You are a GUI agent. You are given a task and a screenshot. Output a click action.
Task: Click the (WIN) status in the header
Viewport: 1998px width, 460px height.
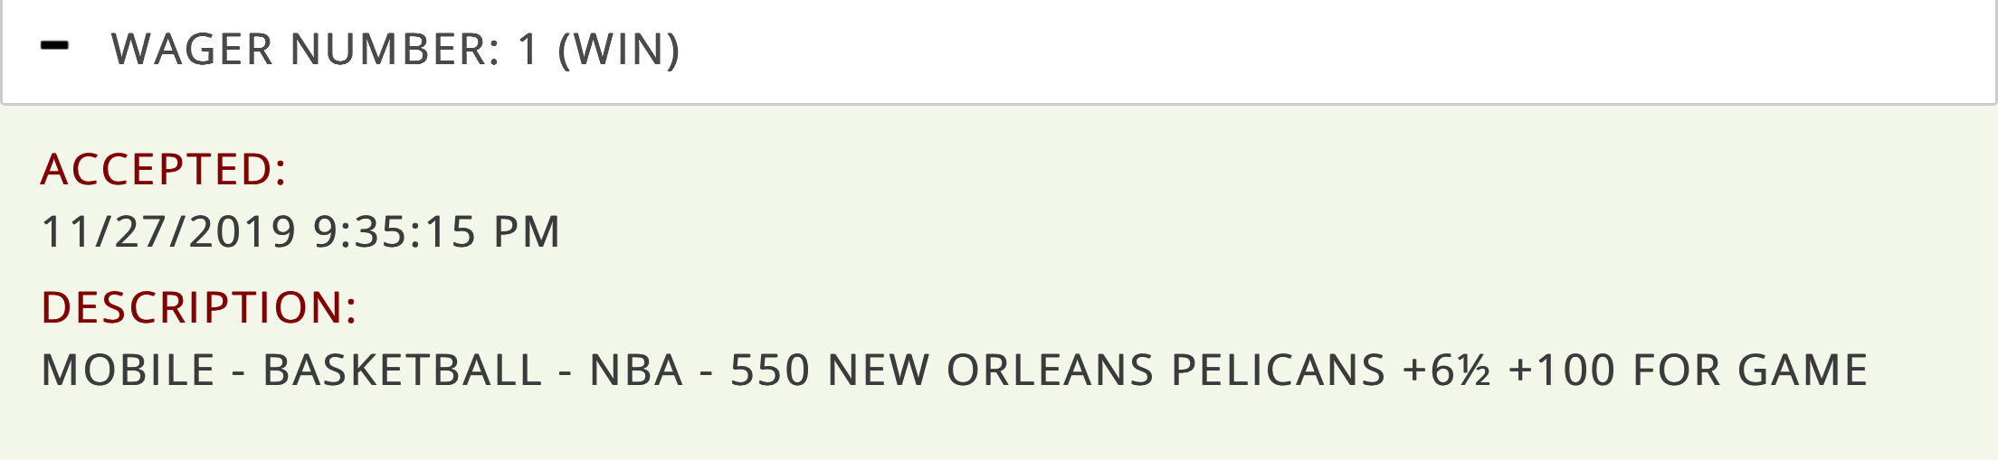tap(619, 50)
